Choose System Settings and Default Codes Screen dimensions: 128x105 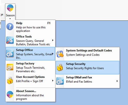click(87, 54)
